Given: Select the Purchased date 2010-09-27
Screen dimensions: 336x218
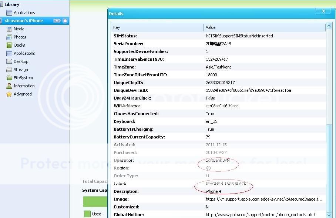Looking at the screenshot, I should (x=216, y=152).
